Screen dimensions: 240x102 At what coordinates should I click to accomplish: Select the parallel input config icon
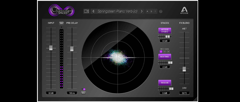161,52
